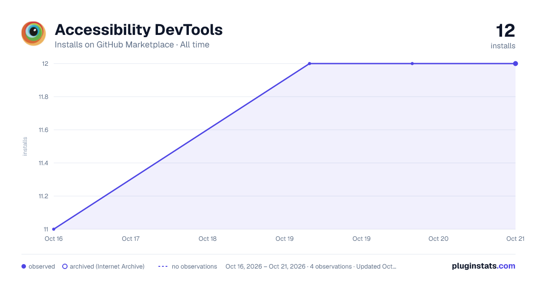
Task: Click the x-axis label 'Oct 16'
Action: tap(54, 239)
